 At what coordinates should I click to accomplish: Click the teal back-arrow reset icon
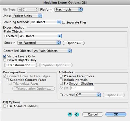click(x=77, y=115)
